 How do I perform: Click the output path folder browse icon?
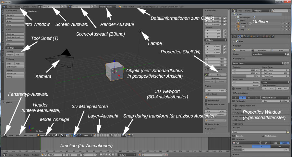(x=288, y=132)
